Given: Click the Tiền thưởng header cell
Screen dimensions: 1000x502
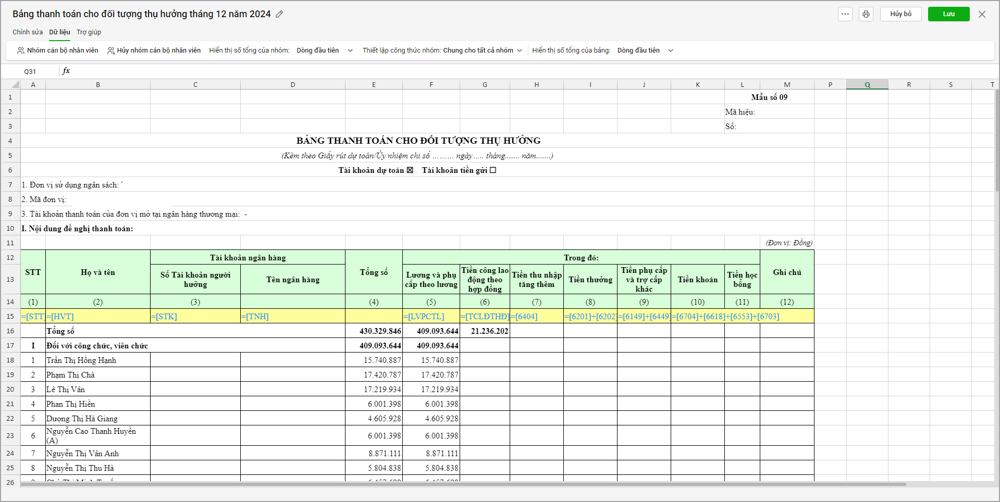Looking at the screenshot, I should 590,280.
